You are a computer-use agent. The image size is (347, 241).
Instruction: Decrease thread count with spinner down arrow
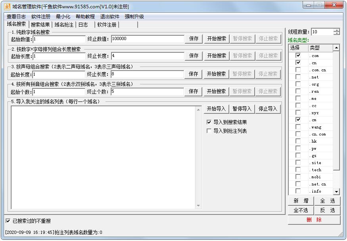337,34
